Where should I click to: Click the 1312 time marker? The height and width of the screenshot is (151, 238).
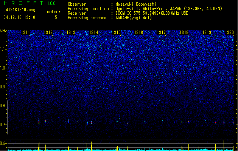tap(48, 32)
